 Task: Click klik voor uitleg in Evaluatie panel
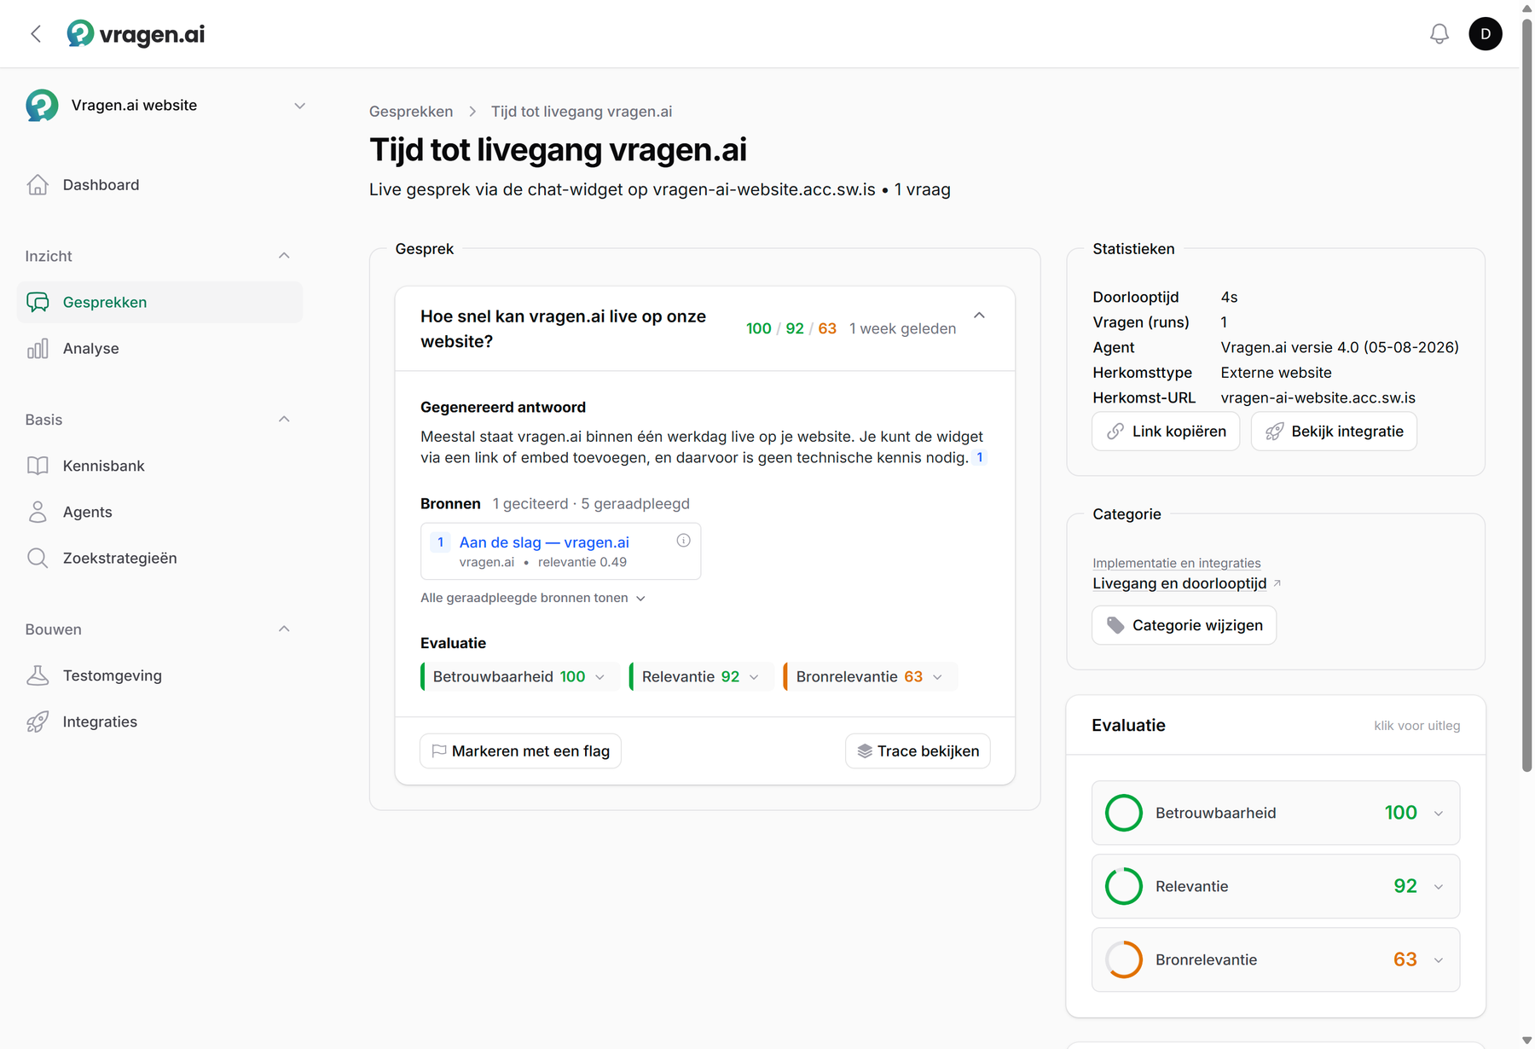1416,726
